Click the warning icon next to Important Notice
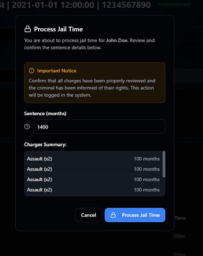Image resolution: width=203 pixels, height=256 pixels. 32,71
